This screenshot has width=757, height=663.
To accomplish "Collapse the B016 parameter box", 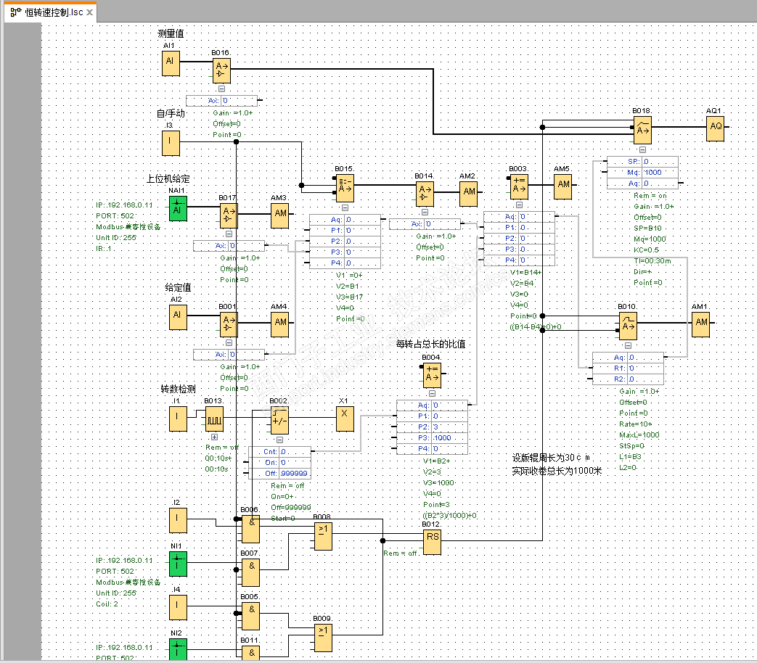I will pos(221,88).
